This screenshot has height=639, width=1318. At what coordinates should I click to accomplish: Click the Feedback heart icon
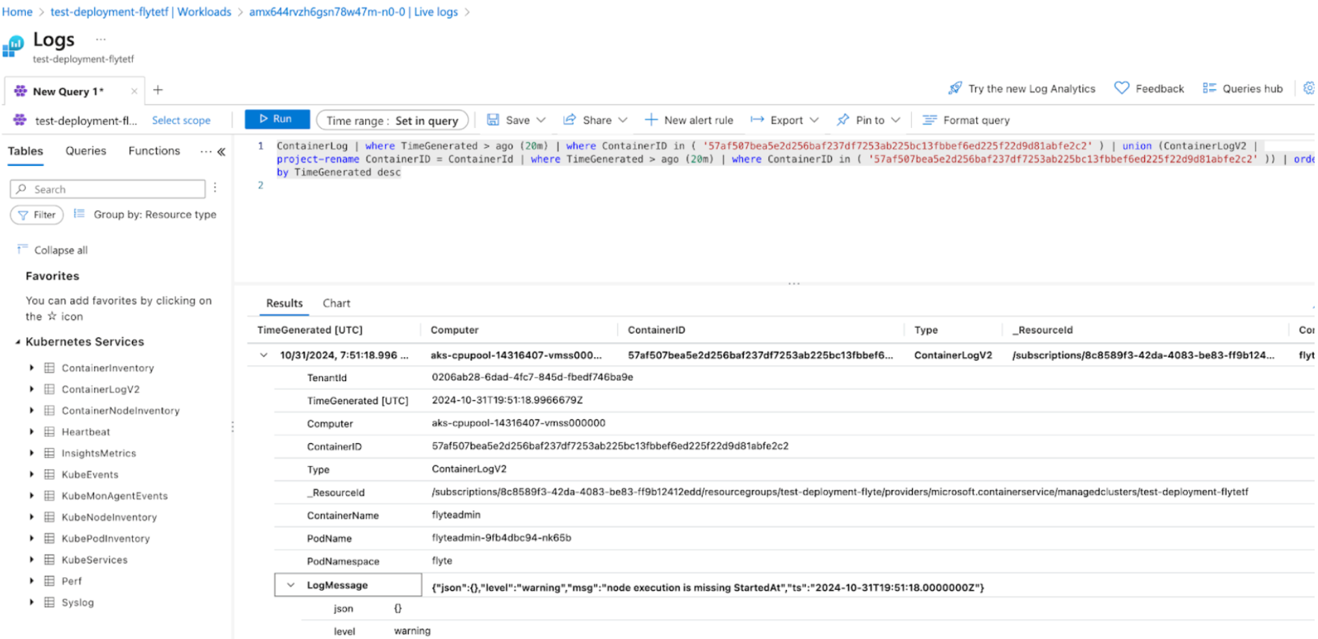click(1121, 88)
